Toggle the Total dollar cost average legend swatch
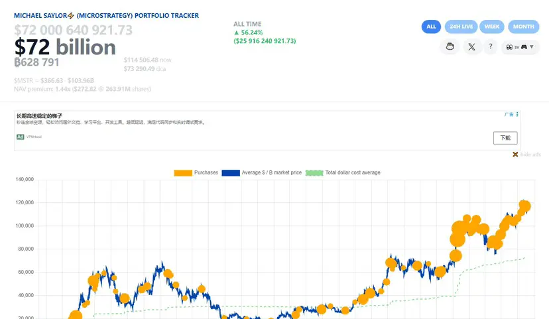 tap(314, 172)
